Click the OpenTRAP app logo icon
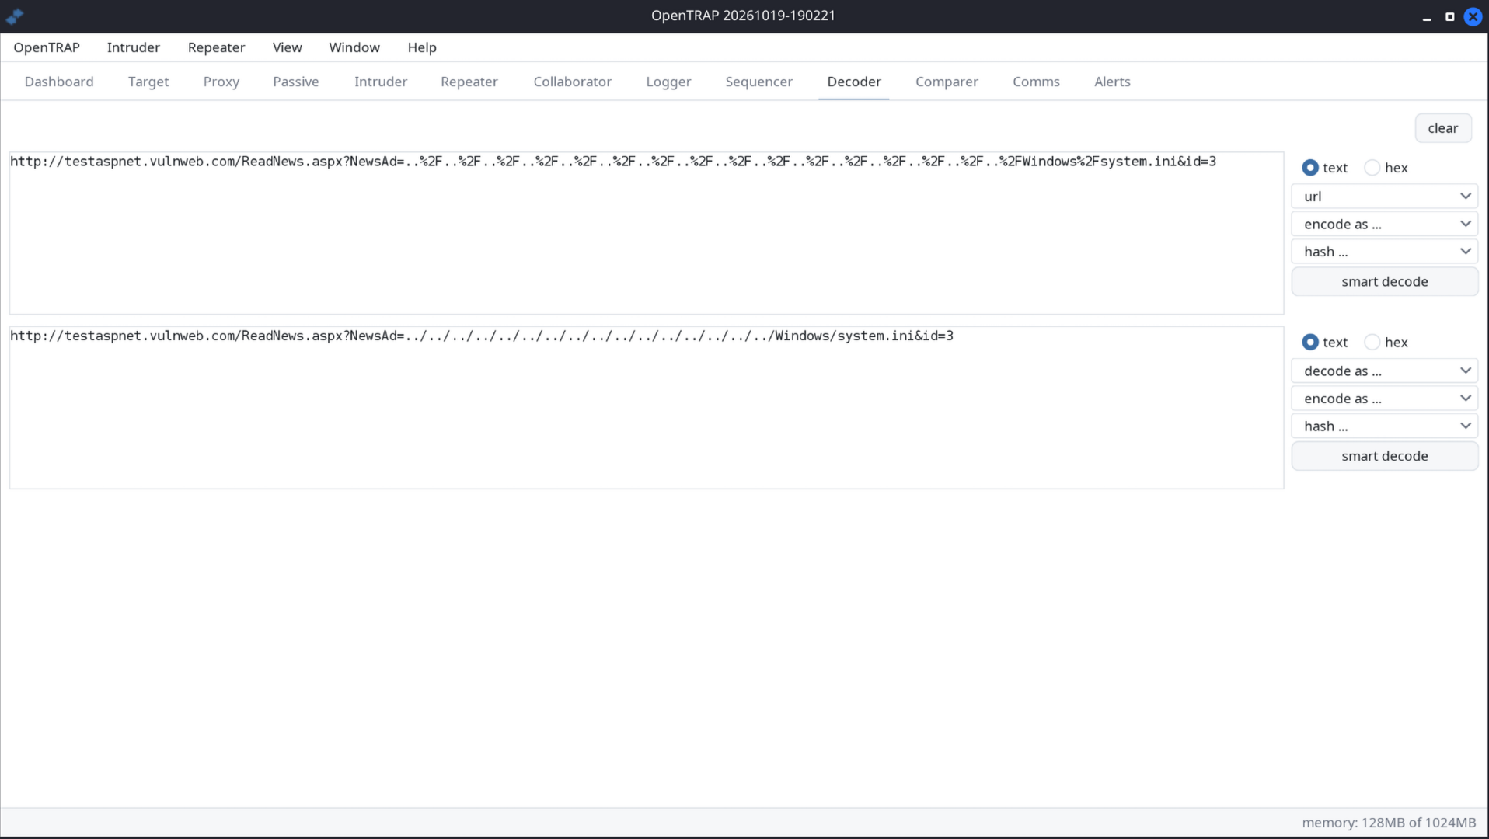The height and width of the screenshot is (839, 1489). pyautogui.click(x=14, y=16)
